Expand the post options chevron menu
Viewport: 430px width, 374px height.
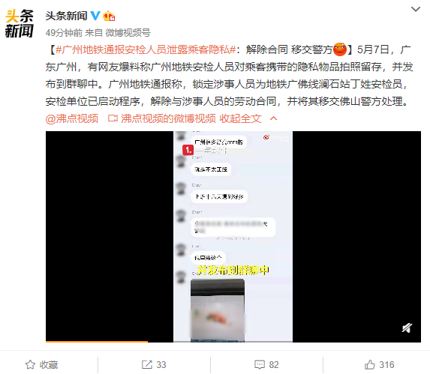click(x=416, y=9)
